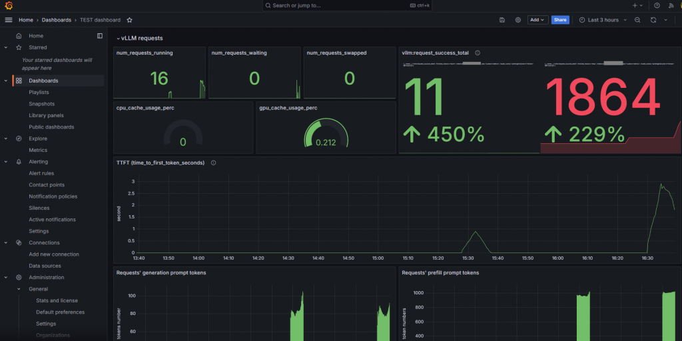Open Snapshots in sidebar
This screenshot has height=341, width=682.
(42, 104)
